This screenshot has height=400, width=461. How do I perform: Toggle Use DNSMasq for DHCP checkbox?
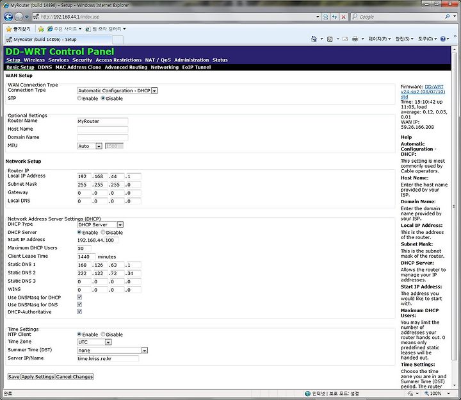click(79, 297)
